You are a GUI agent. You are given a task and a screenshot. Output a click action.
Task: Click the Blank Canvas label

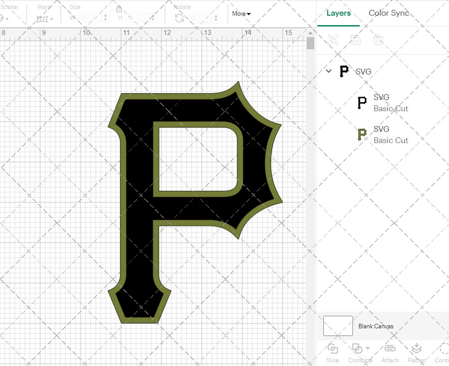point(376,326)
